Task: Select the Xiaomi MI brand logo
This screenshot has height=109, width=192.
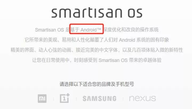Action: point(42,98)
